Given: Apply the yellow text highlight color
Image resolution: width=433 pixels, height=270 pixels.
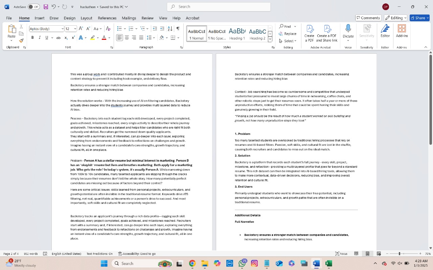Looking at the screenshot, I should point(92,38).
